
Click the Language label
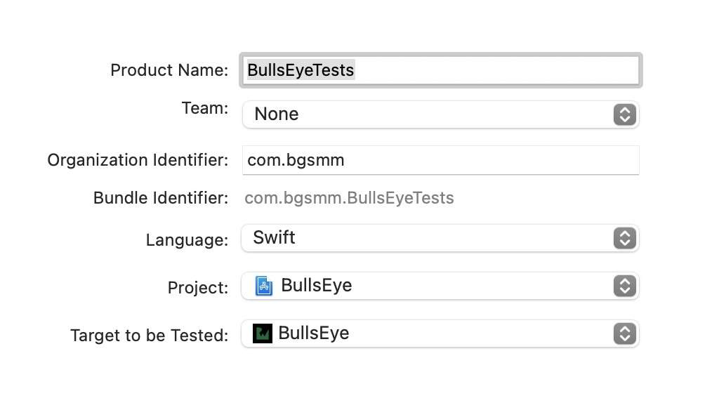click(x=187, y=240)
